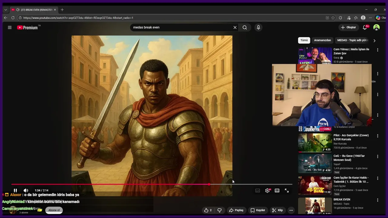Click the browser URL address bar
Image resolution: width=388 pixels, height=218 pixels.
coord(171,18)
